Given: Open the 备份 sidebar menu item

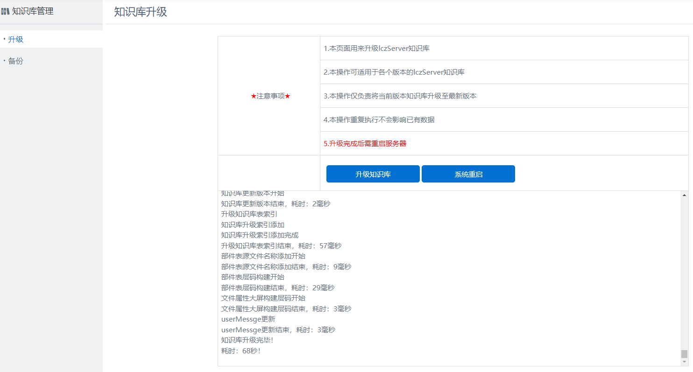Looking at the screenshot, I should click(x=16, y=61).
